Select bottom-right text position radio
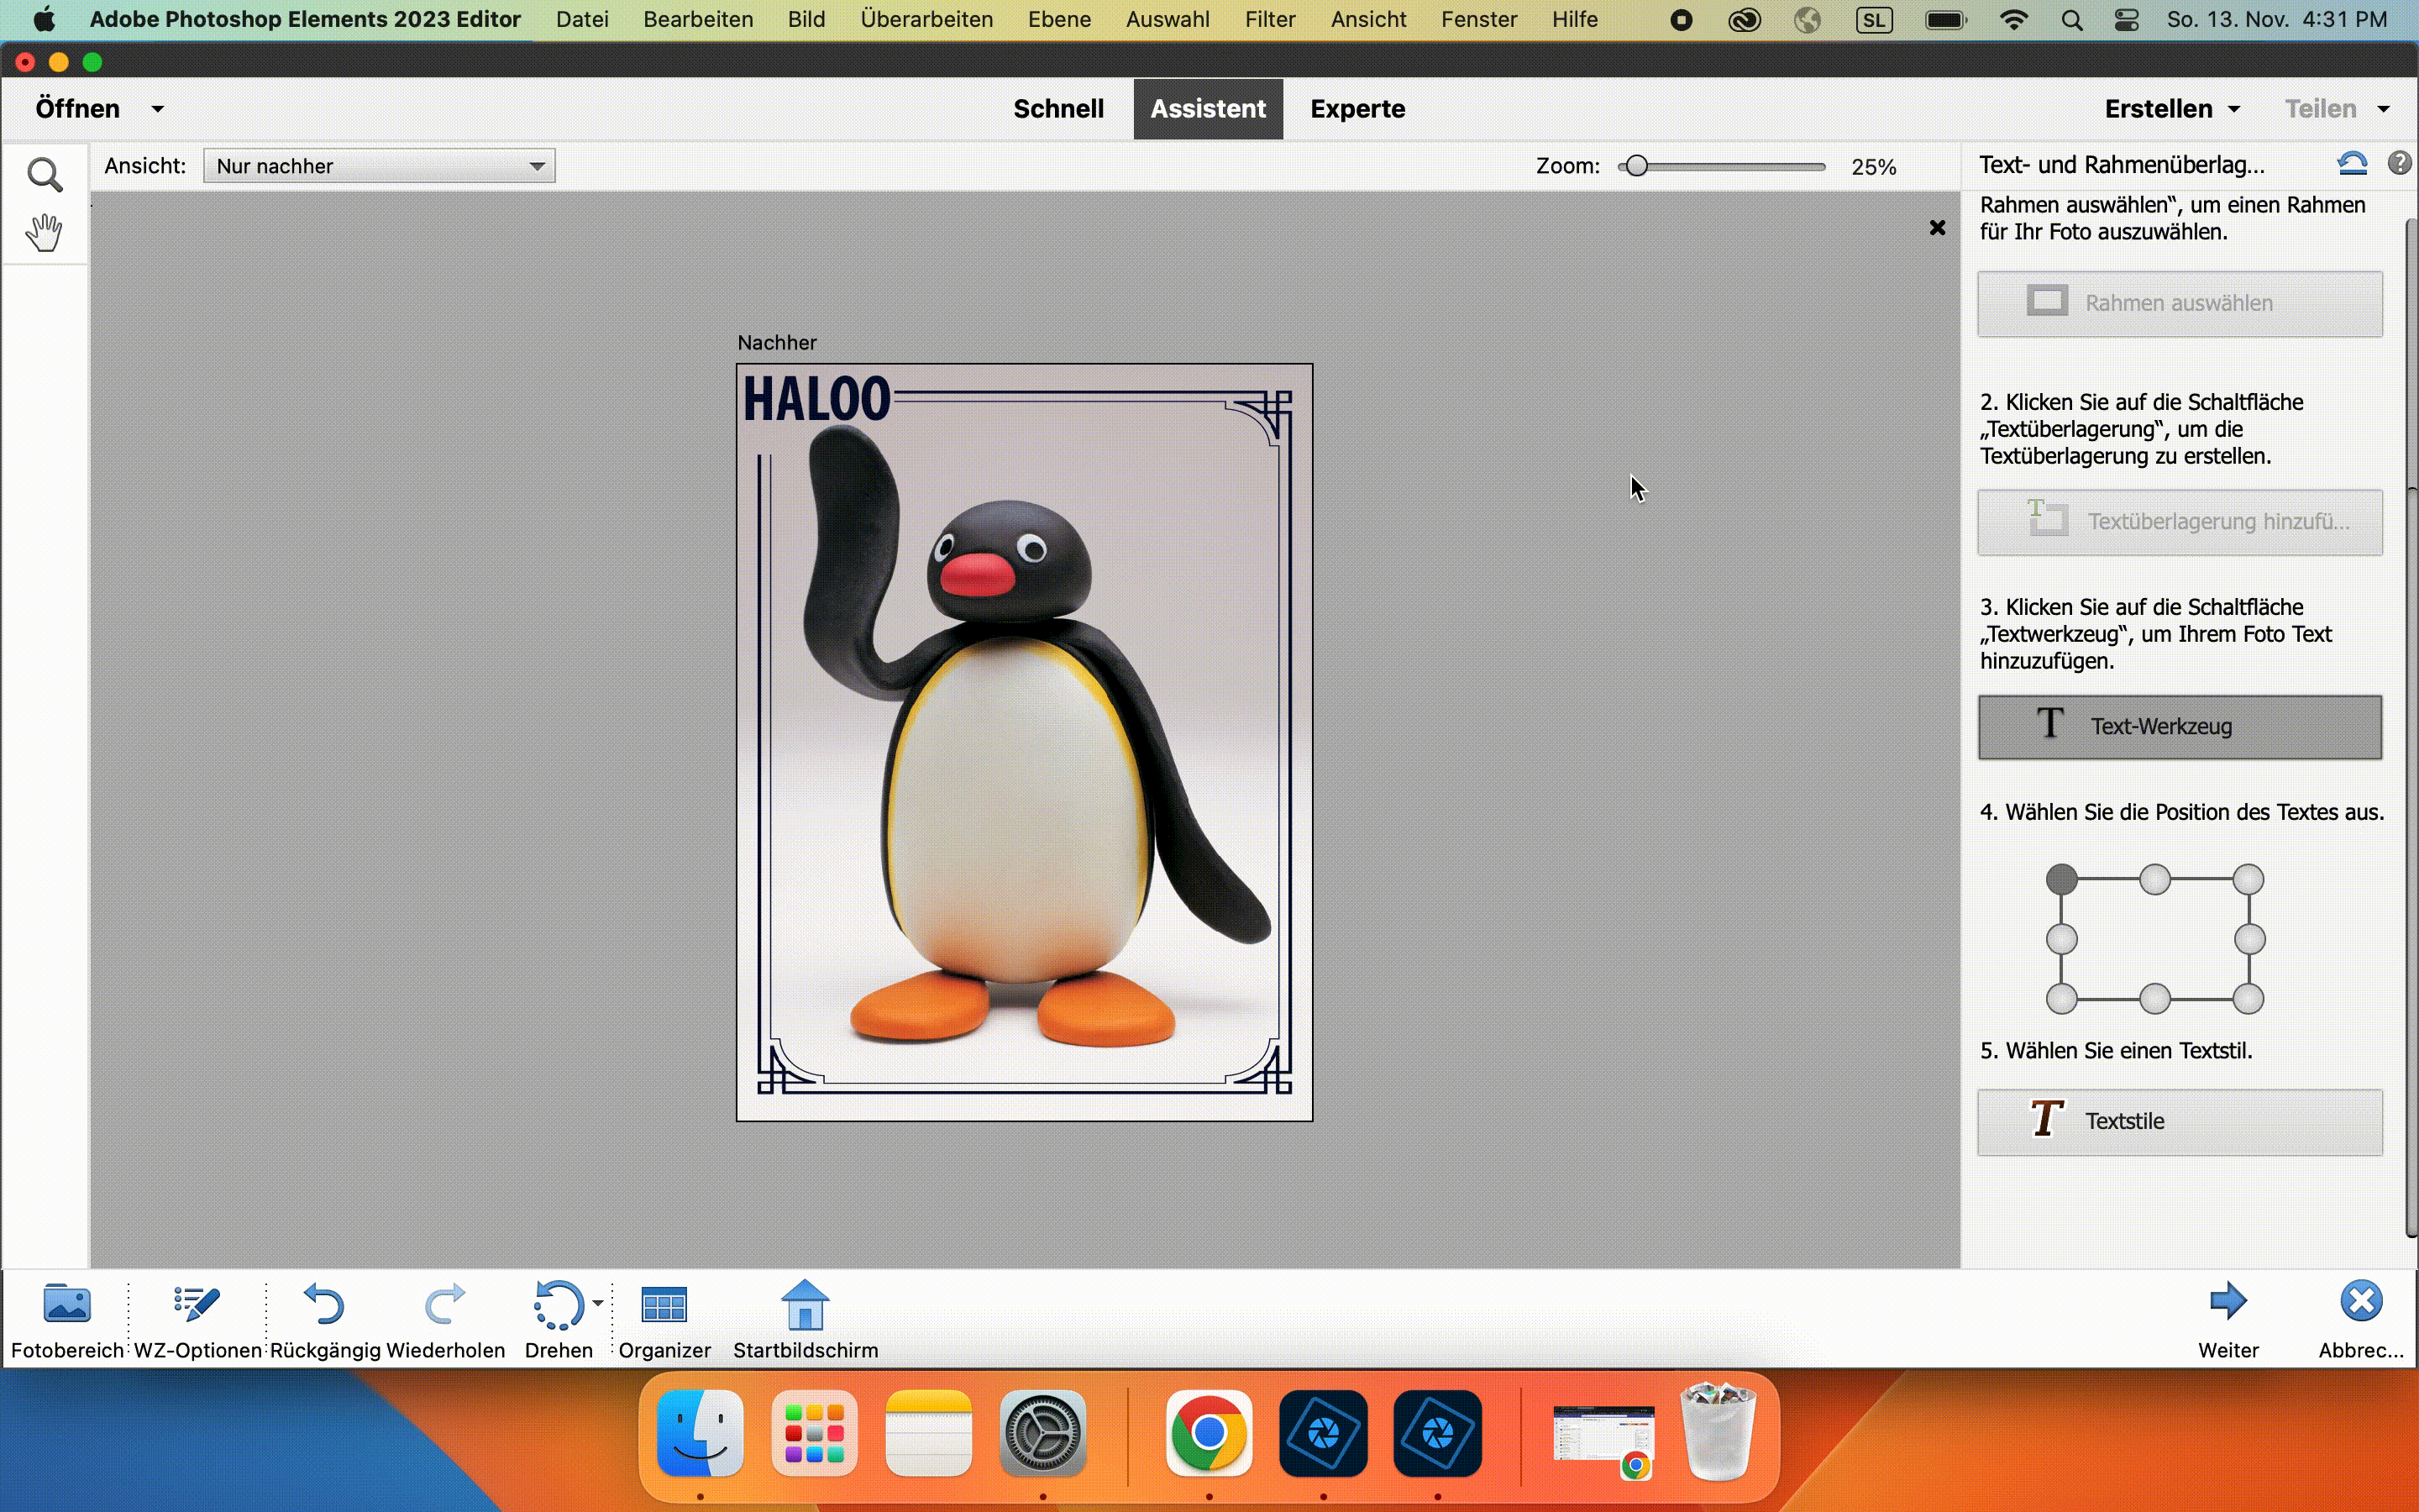Image resolution: width=2419 pixels, height=1512 pixels. click(2248, 998)
